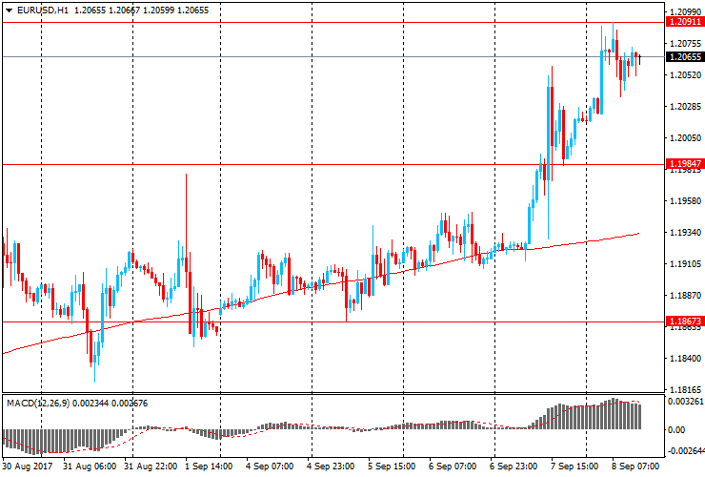Click the EURUSD,H1 chart title
This screenshot has height=477, width=705.
(43, 10)
